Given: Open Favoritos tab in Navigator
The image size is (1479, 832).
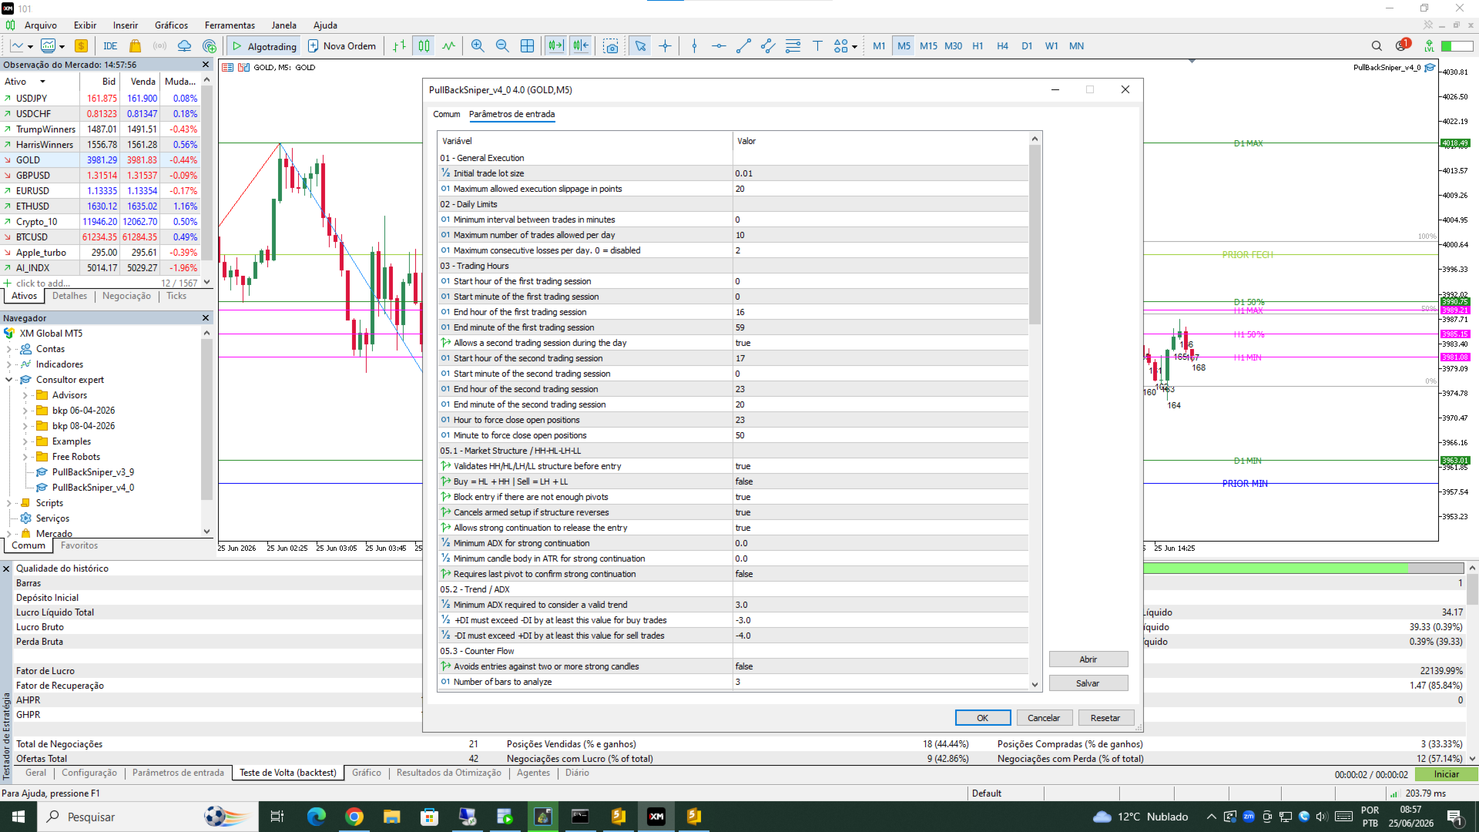Looking at the screenshot, I should pos(79,545).
